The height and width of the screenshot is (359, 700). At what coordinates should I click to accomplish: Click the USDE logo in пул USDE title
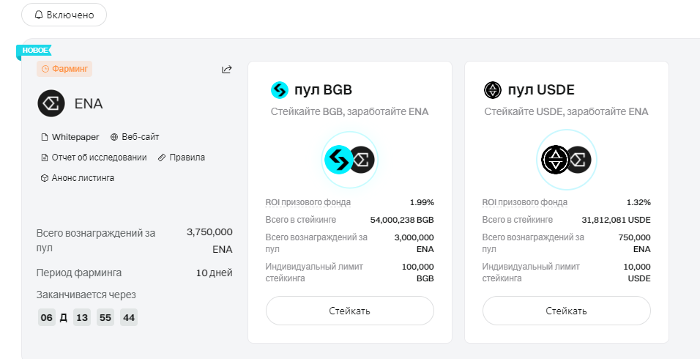(493, 90)
